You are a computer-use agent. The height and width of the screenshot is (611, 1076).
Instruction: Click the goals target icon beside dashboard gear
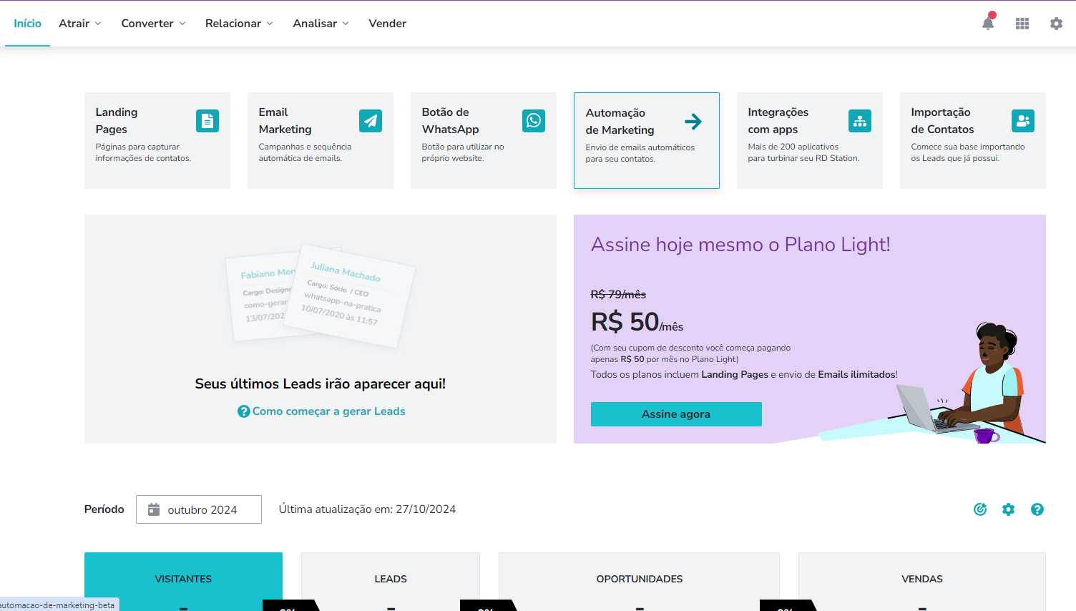[x=980, y=509]
